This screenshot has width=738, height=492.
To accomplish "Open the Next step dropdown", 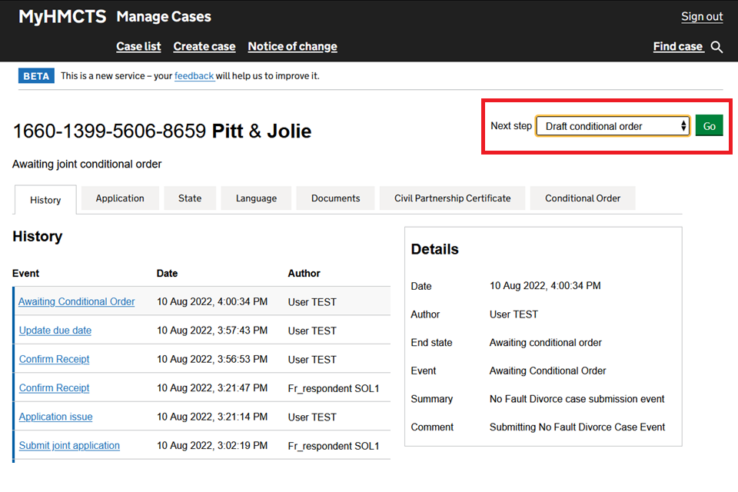I will [612, 126].
